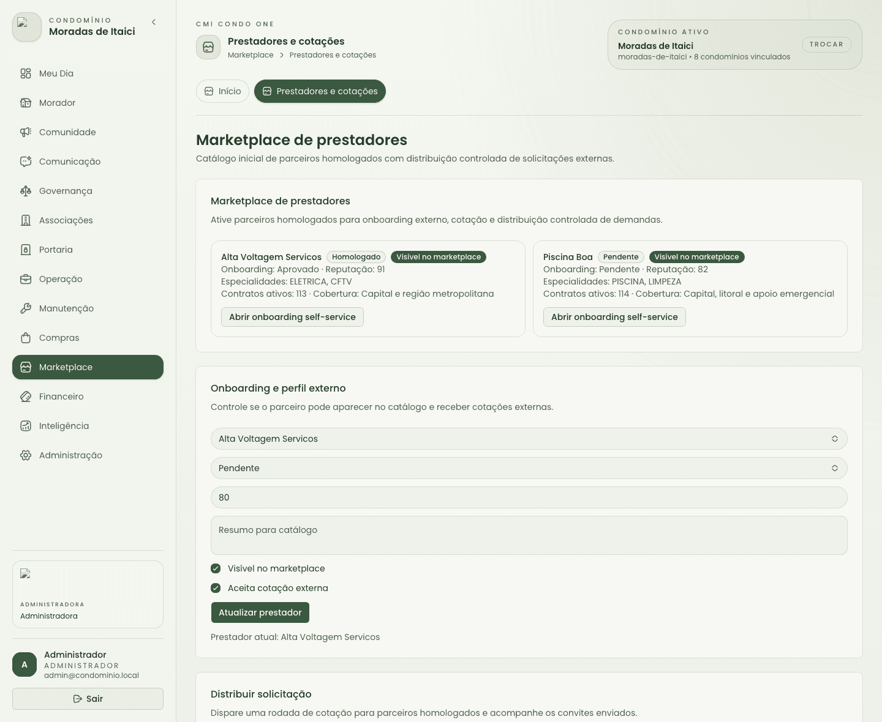Click the Inteligência chart icon
The image size is (882, 722).
[26, 426]
